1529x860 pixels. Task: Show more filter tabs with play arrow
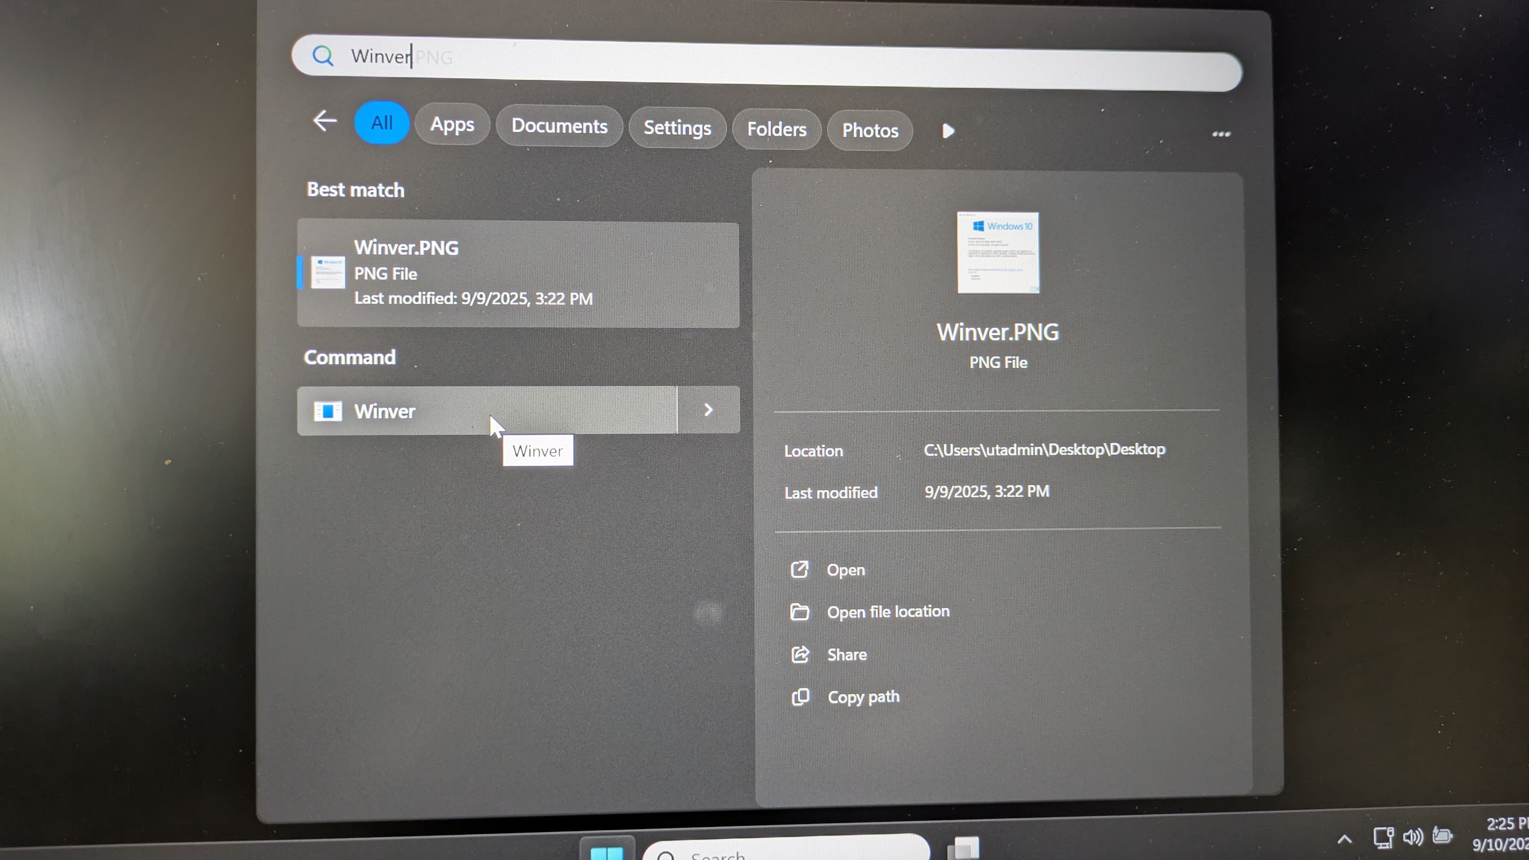click(948, 130)
